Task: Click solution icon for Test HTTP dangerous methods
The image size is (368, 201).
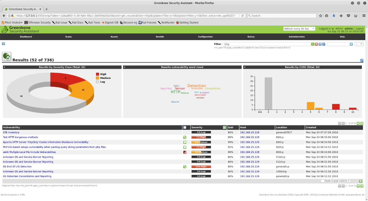Action: [185, 137]
